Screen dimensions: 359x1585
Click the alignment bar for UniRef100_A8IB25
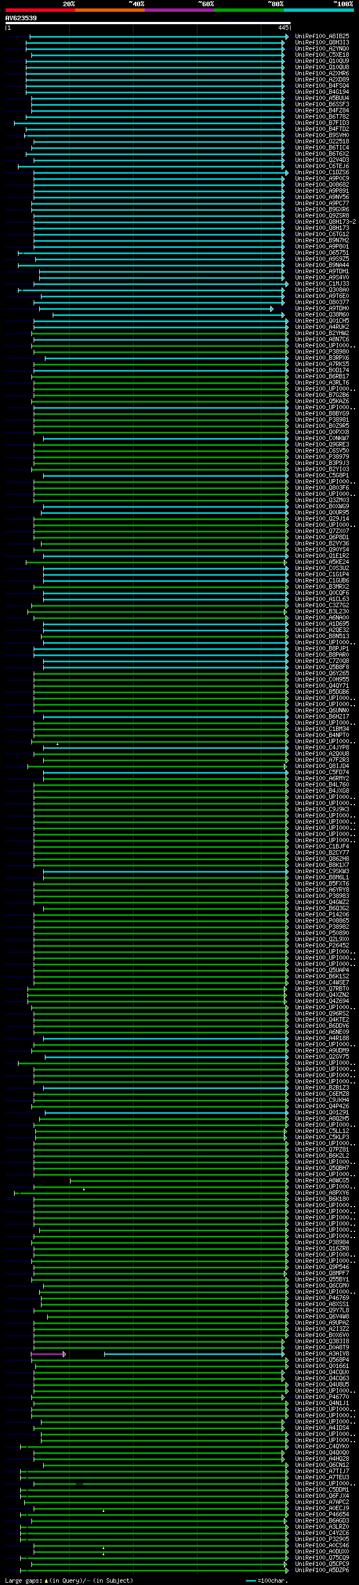(158, 37)
